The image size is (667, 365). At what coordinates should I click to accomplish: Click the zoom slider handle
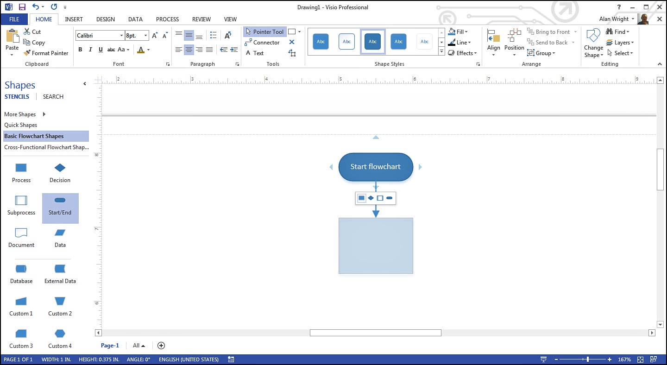coord(588,359)
